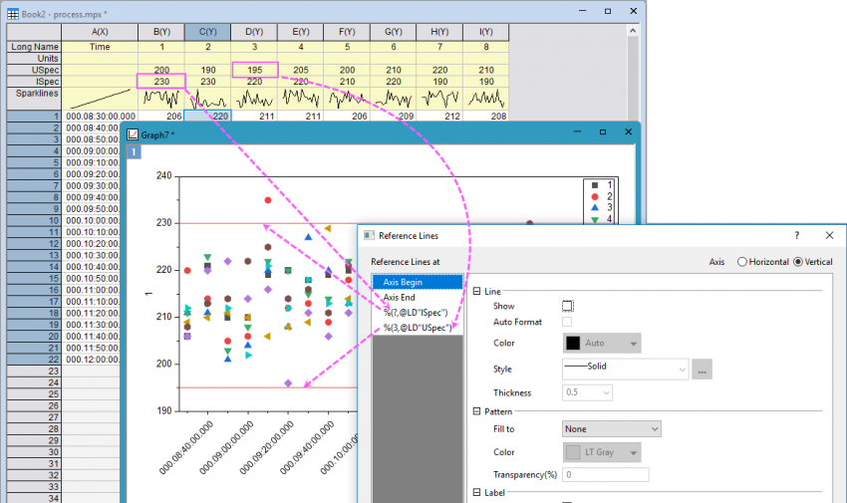Select column header I(Y)
This screenshot has height=503, width=847.
pyautogui.click(x=486, y=32)
